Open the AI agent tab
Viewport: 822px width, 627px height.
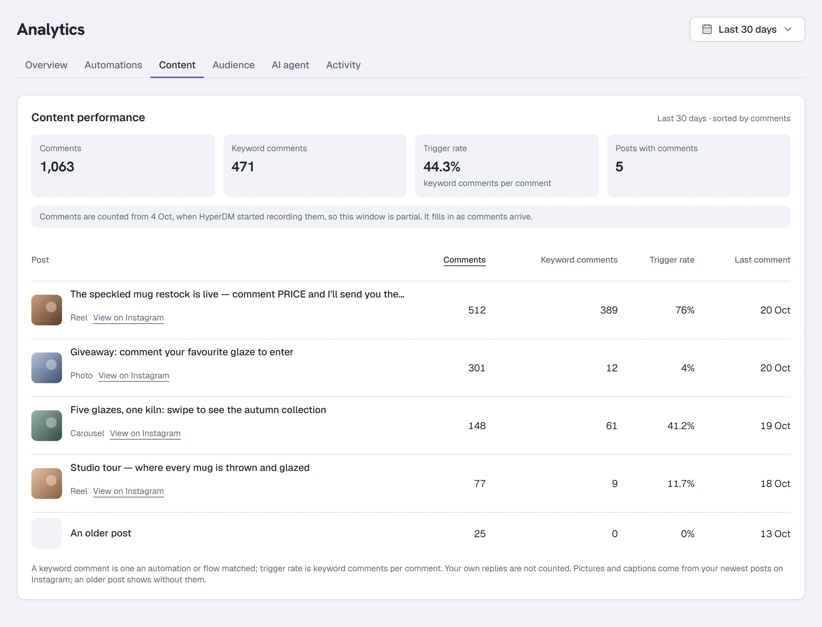coord(290,65)
